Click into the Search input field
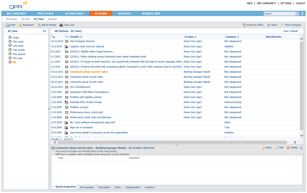 pyautogui.click(x=279, y=14)
